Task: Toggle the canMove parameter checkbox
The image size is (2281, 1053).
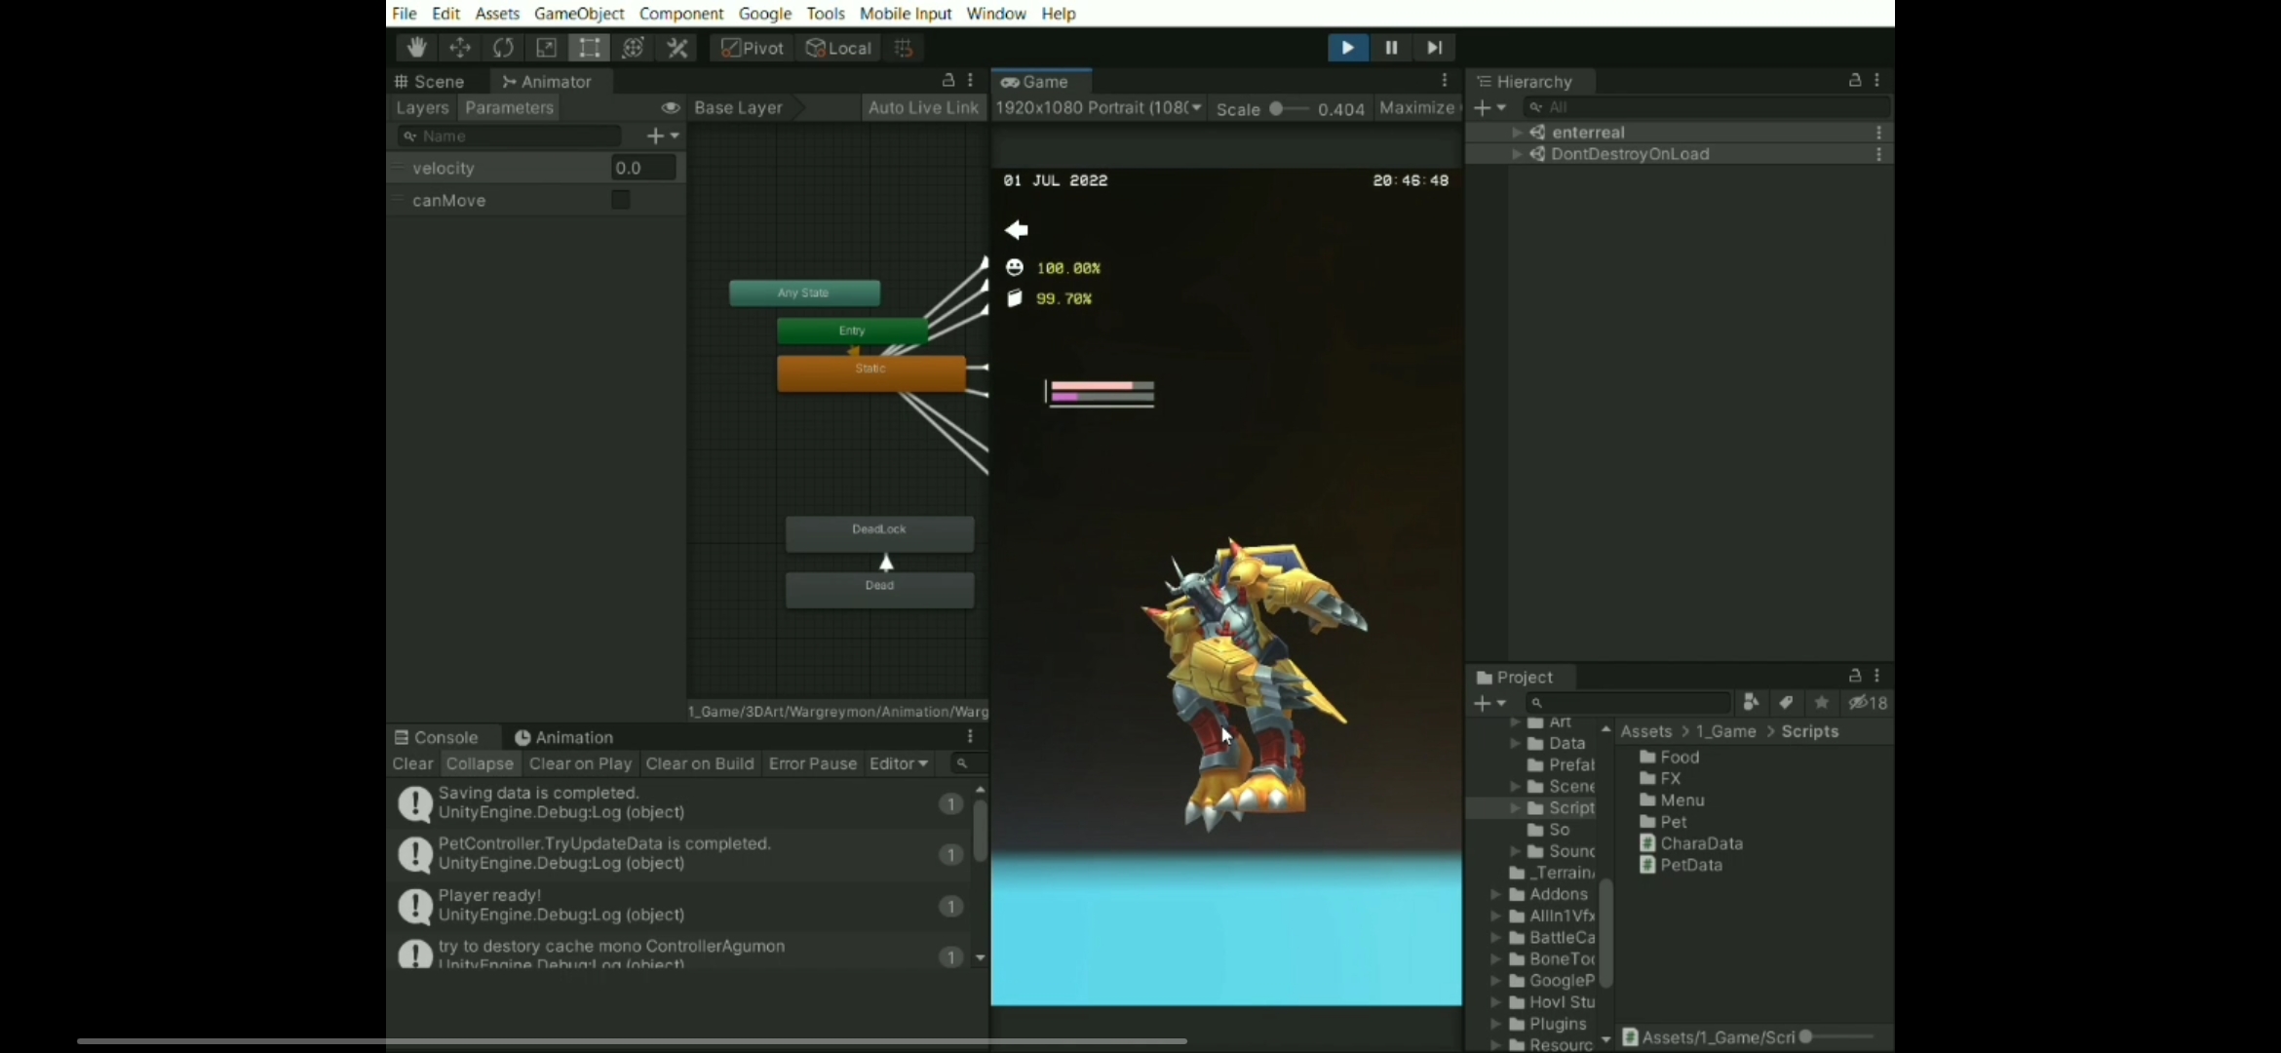Action: coord(620,200)
